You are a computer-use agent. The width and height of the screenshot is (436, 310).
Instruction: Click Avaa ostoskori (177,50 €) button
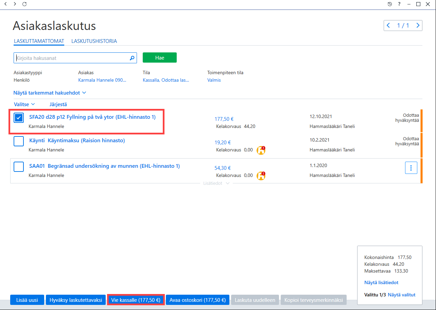(197, 300)
